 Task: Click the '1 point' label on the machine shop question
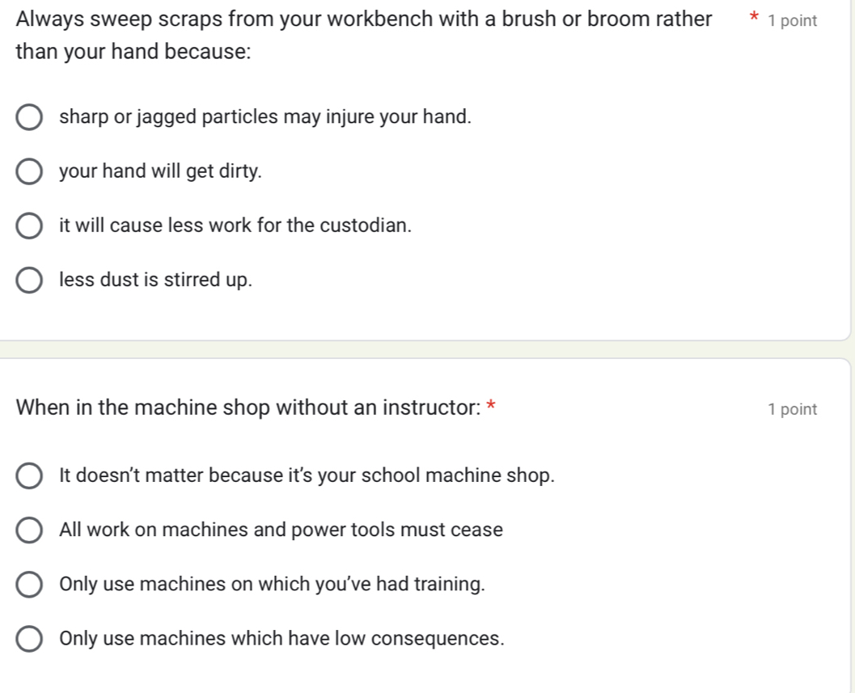coord(793,410)
